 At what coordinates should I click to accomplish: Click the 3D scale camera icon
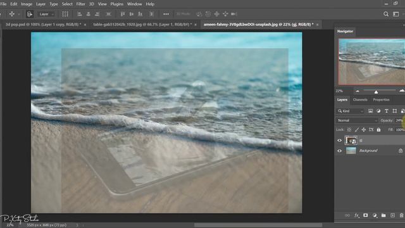pos(234,14)
